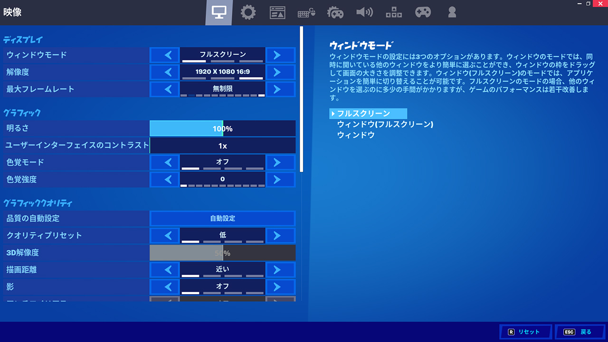Click the 1920 X 1080 16:9 value

(x=223, y=72)
